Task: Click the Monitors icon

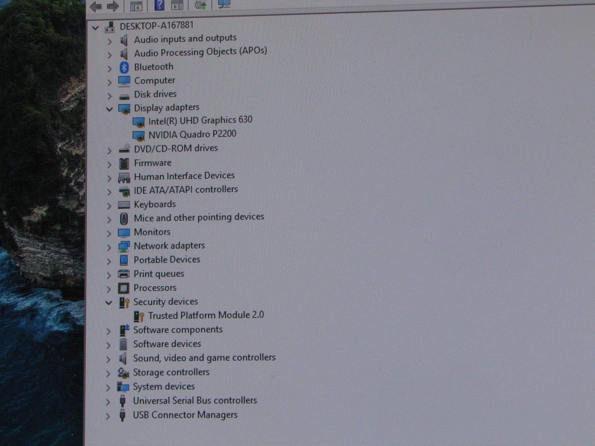Action: pos(124,233)
